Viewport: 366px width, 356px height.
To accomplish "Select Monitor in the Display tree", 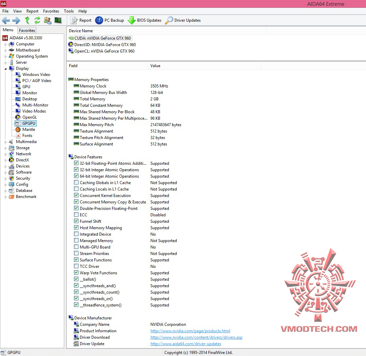I will coord(26,93).
